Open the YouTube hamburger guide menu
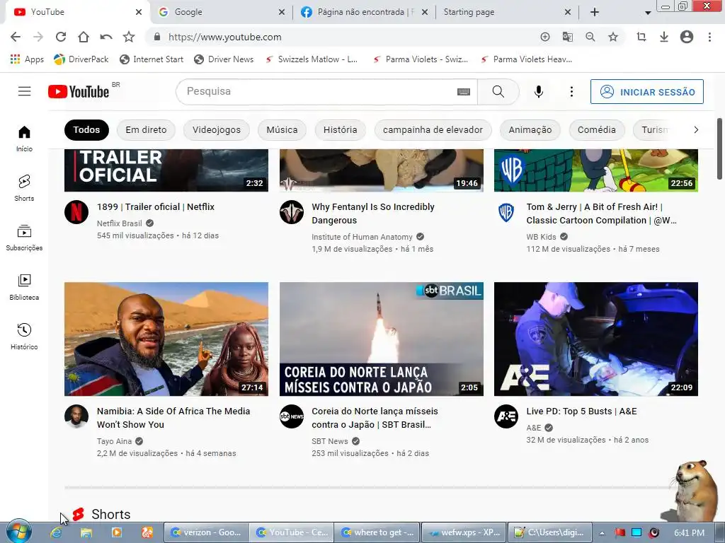725x543 pixels. [25, 91]
